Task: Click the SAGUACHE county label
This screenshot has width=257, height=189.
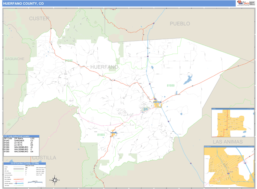Action: [x=15, y=59]
